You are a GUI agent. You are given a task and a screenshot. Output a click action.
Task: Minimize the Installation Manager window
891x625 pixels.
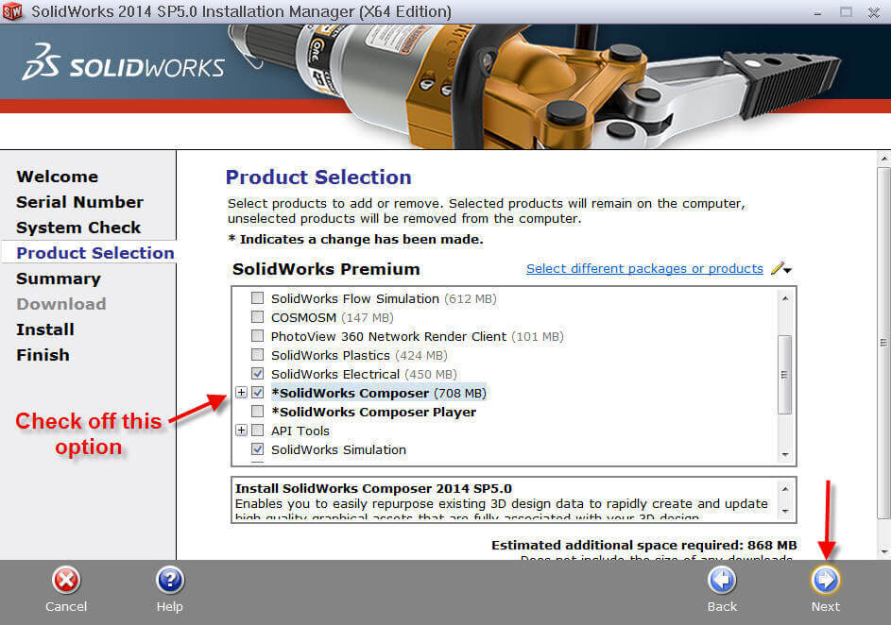click(x=817, y=12)
